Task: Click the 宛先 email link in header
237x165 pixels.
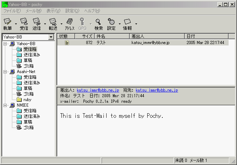Action: (x=157, y=90)
